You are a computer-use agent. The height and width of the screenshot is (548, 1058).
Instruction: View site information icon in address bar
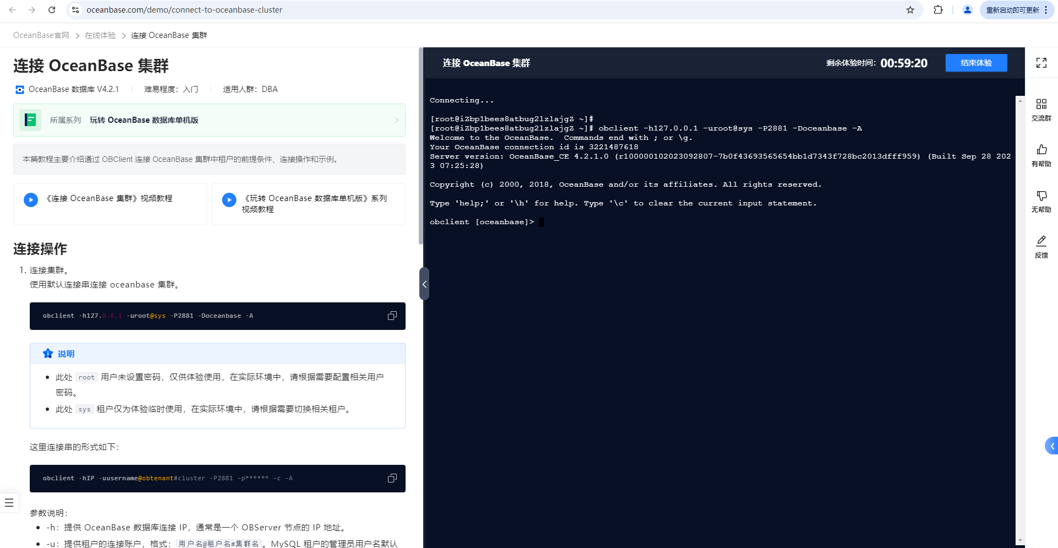(75, 10)
